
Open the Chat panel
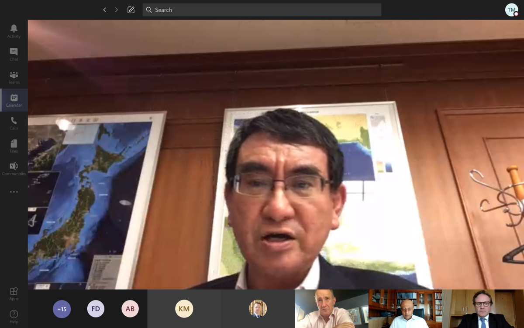tap(14, 54)
